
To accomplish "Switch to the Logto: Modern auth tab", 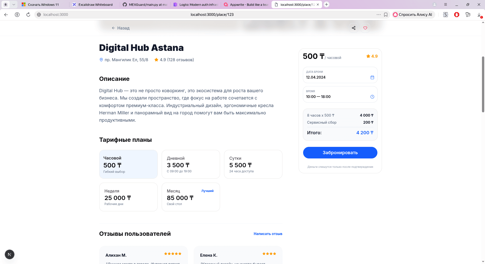I will pos(196,5).
